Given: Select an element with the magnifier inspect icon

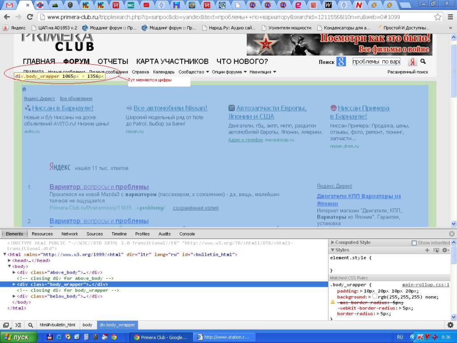Looking at the screenshot, I should click(31, 325).
